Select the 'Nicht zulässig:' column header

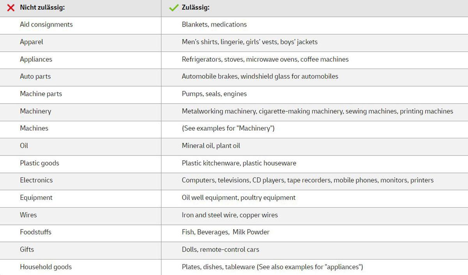pyautogui.click(x=42, y=7)
